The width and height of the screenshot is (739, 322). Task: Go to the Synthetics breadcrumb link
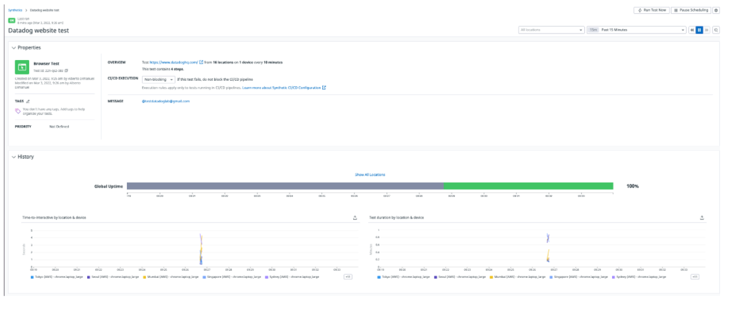[15, 10]
